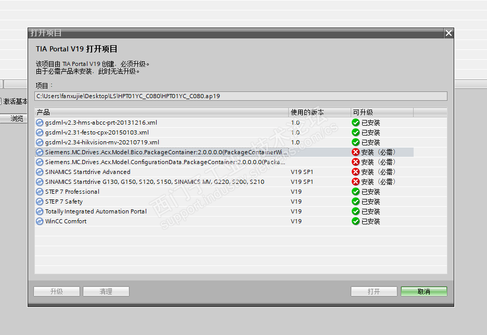Select Totally Integrated Automation Portal row text
The height and width of the screenshot is (335, 487).
coord(96,212)
